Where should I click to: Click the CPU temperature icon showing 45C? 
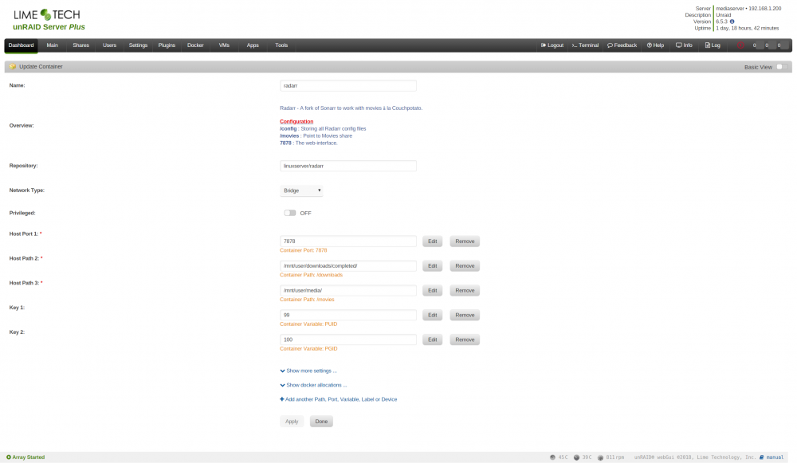click(552, 457)
